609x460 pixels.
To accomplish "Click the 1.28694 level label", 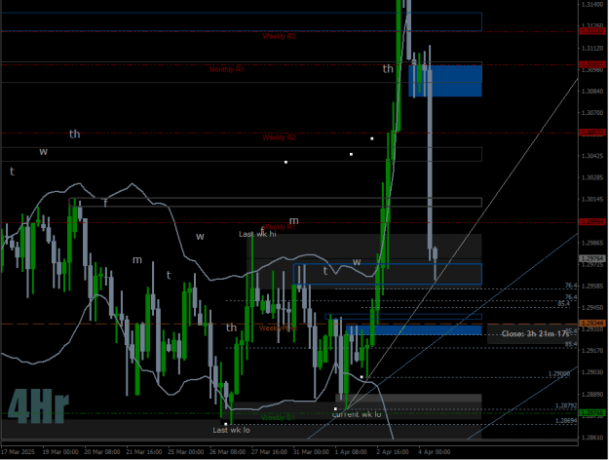I will coord(566,421).
